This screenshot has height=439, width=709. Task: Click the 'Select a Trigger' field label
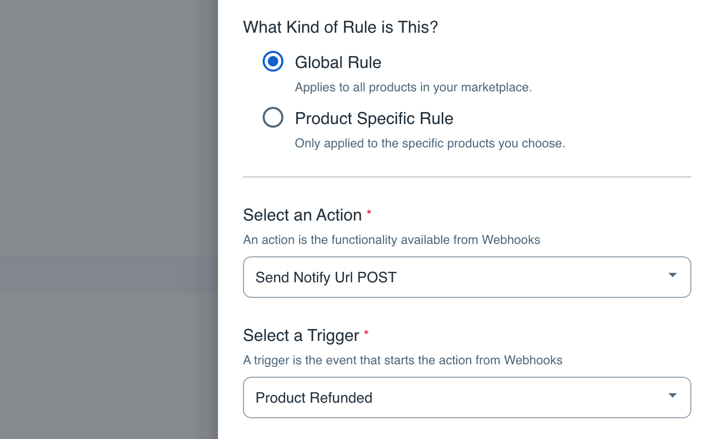point(301,335)
